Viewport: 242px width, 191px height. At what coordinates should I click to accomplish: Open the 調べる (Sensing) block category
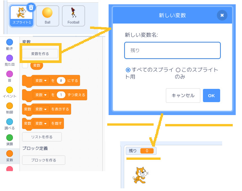(9, 124)
